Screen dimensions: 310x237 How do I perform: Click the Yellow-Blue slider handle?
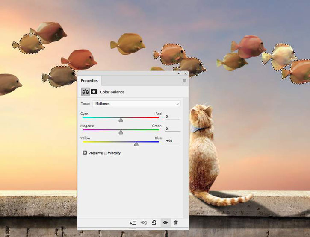pos(136,144)
